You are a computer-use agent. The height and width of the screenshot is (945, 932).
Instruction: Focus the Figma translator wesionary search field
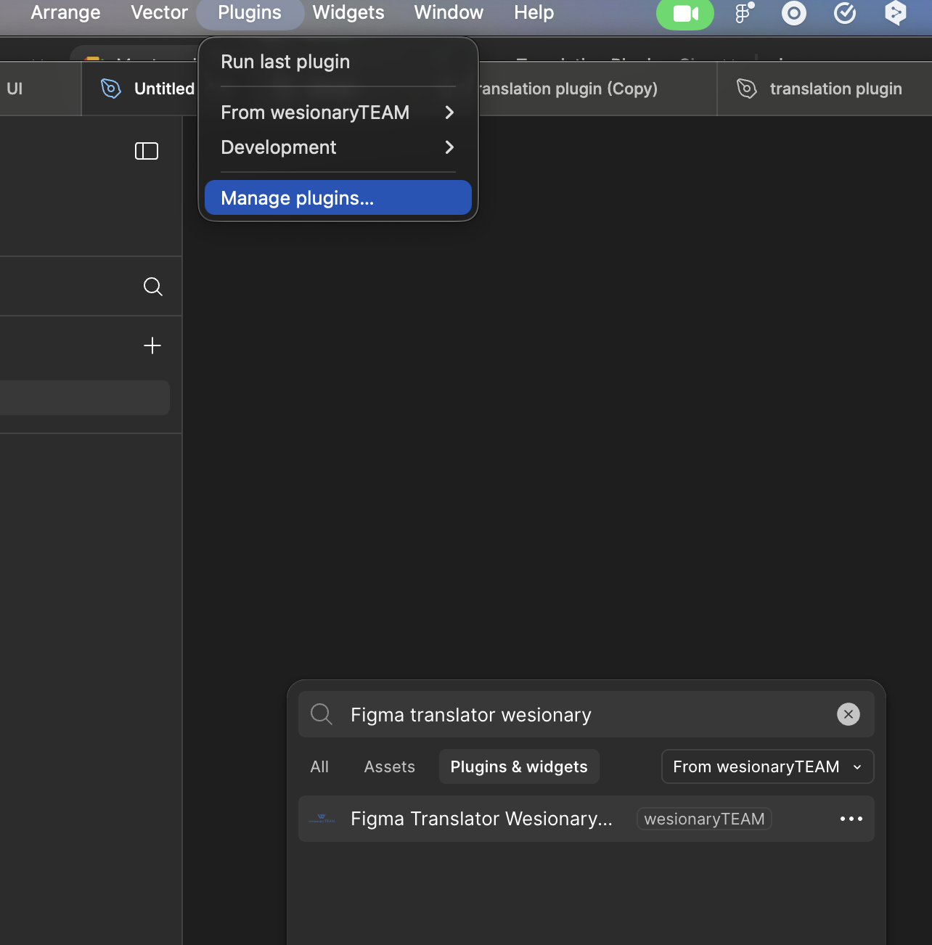click(586, 714)
